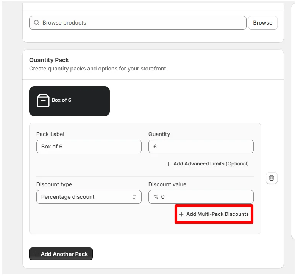Expand Add Multi-Pack Discounts

214,214
